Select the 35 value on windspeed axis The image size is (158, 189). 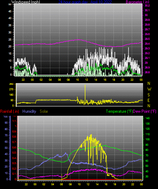click(10, 25)
